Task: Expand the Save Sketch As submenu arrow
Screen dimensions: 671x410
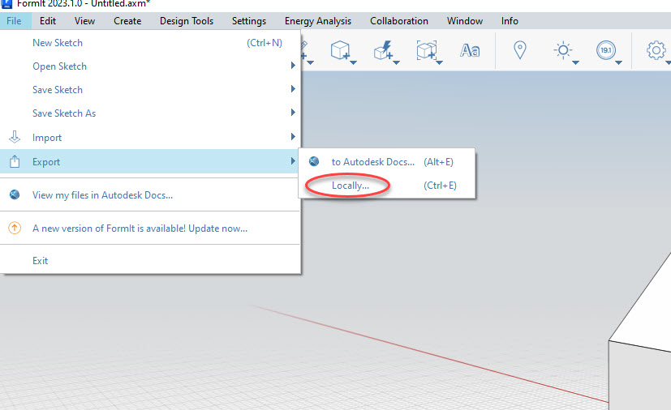Action: pos(293,113)
